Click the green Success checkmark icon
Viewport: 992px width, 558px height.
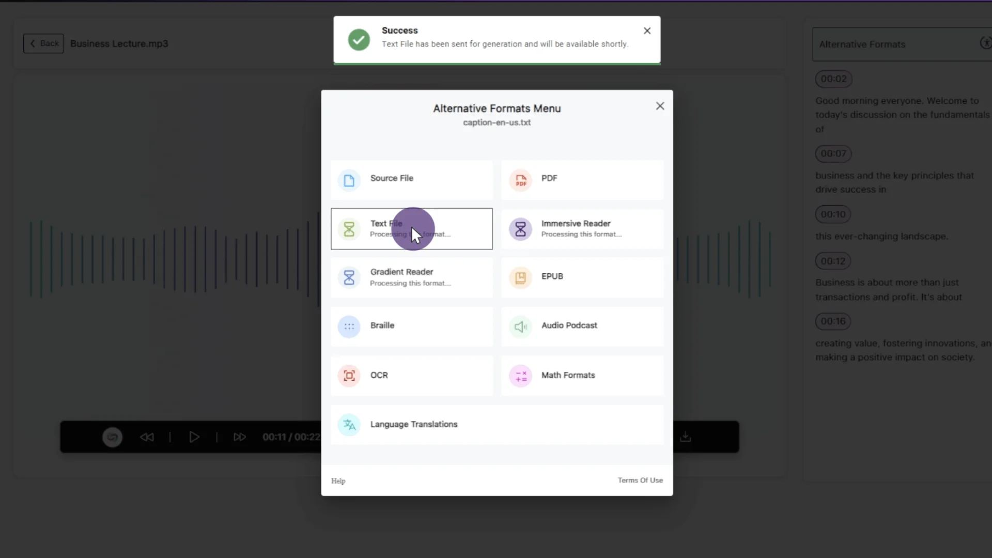359,40
